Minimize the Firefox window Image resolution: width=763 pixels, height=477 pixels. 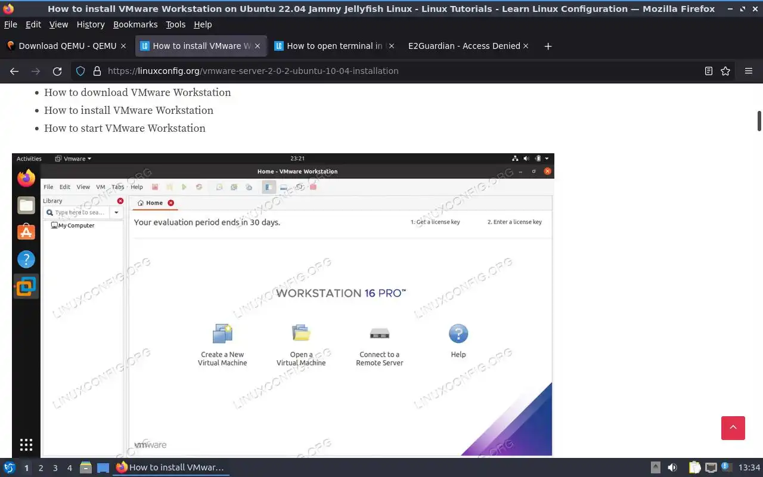click(x=730, y=8)
